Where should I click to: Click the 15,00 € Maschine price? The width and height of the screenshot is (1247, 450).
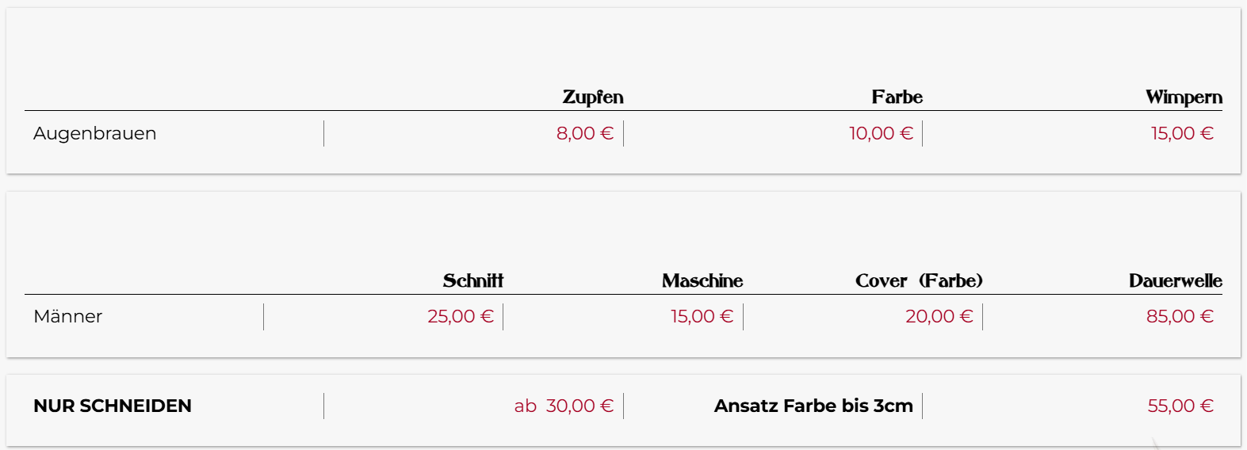point(702,316)
